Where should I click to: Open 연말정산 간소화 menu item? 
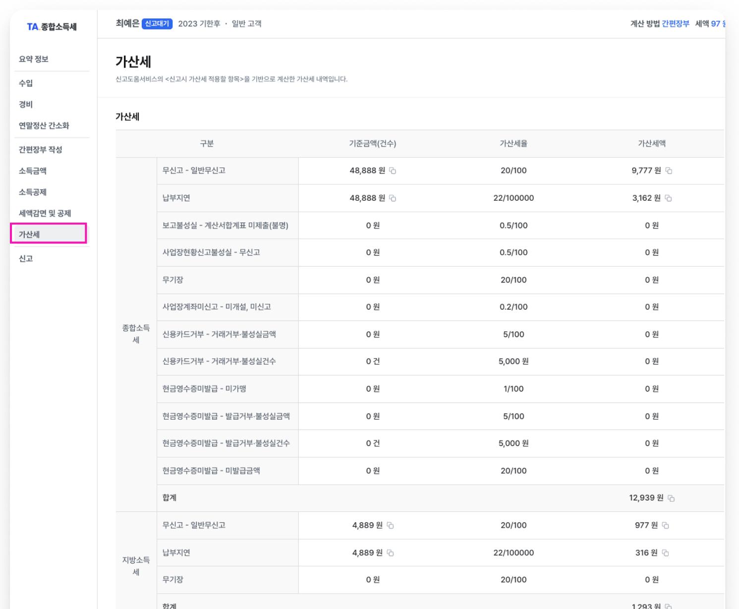click(44, 126)
